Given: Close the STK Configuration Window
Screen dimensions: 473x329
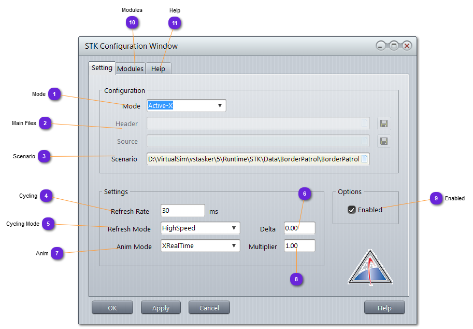Looking at the screenshot, I should click(x=407, y=46).
